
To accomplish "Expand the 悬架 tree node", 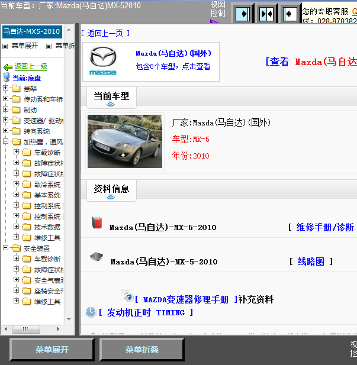I will [5, 88].
